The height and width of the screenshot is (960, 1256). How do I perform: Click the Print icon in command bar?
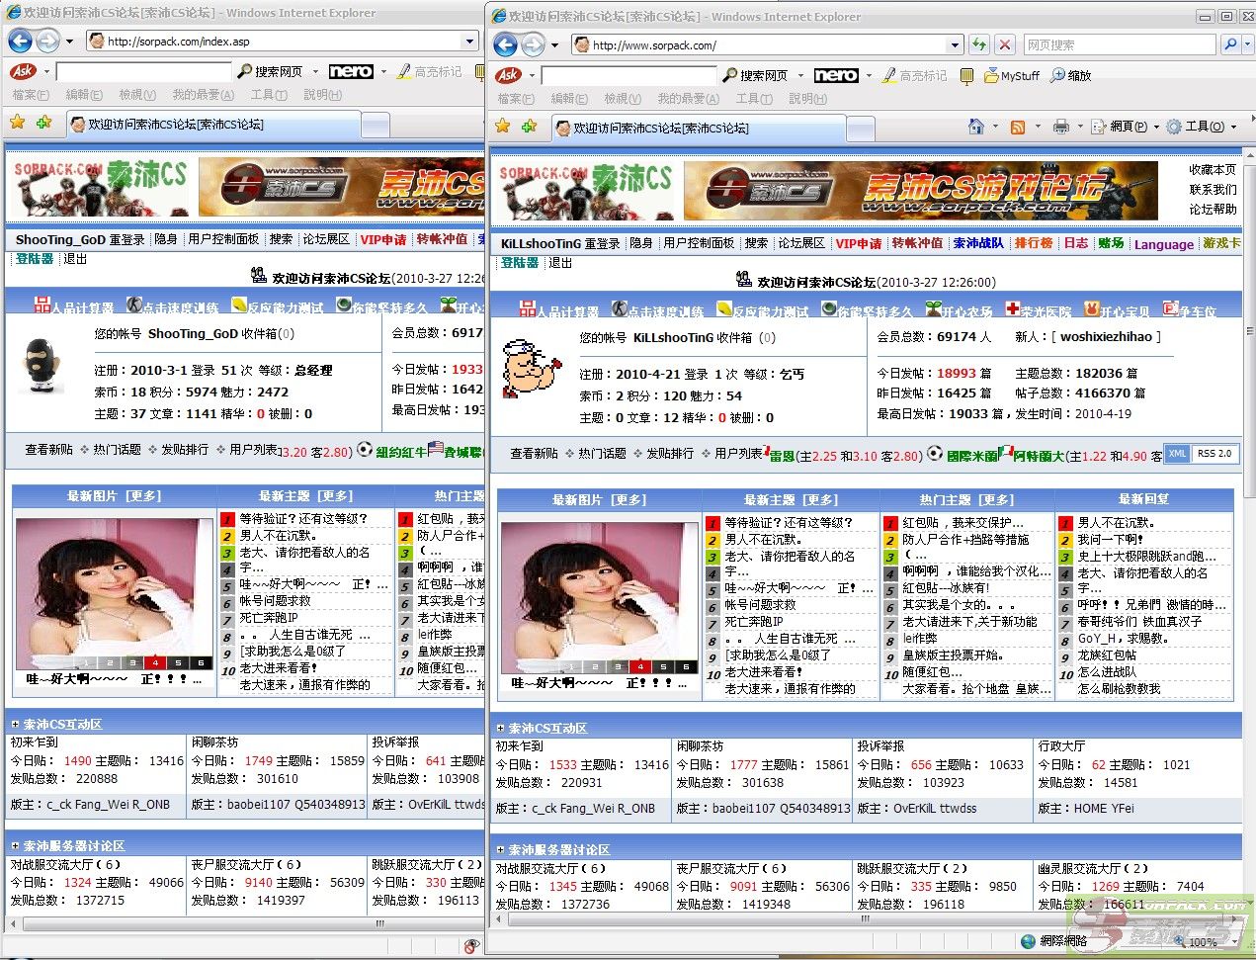(x=1061, y=127)
